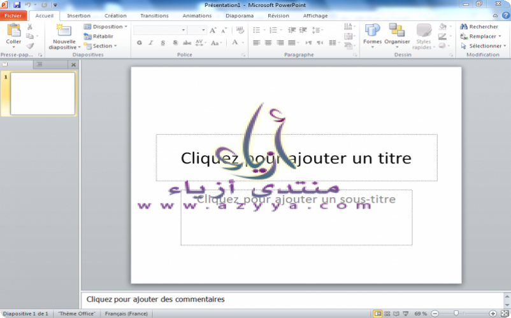The image size is (511, 318).
Task: Insert a new slide with Nouvelle diapositive icon
Action: point(64,32)
